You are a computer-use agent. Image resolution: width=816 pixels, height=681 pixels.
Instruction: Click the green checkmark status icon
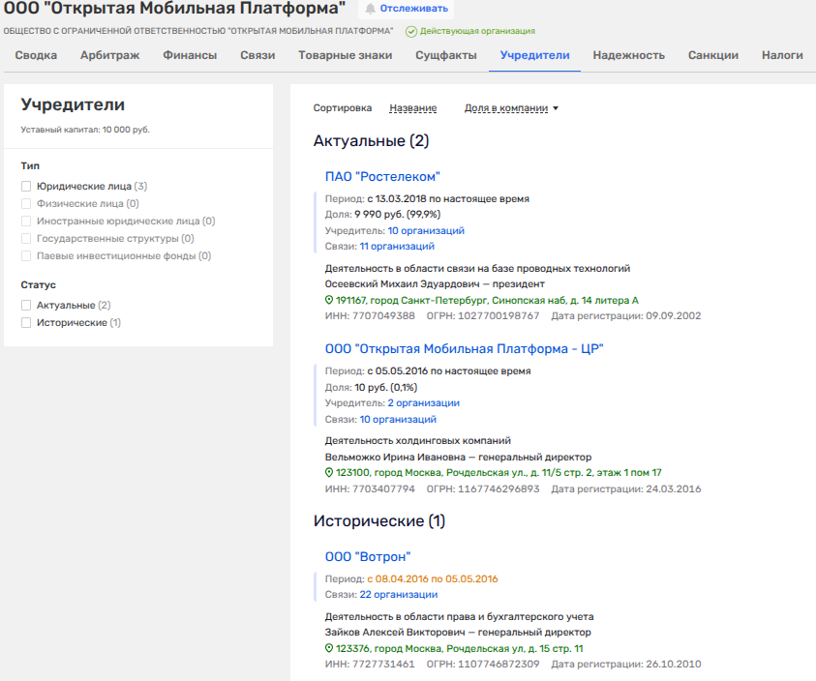411,32
